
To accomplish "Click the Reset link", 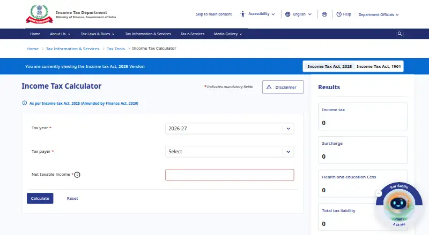I will 72,198.
